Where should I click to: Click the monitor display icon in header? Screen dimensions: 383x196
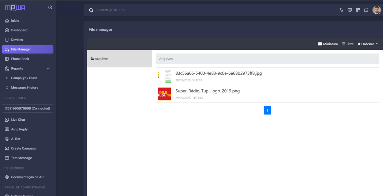[349, 10]
